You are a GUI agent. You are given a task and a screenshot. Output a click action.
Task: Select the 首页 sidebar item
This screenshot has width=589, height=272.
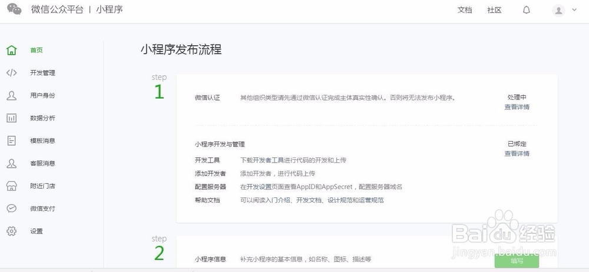(37, 50)
